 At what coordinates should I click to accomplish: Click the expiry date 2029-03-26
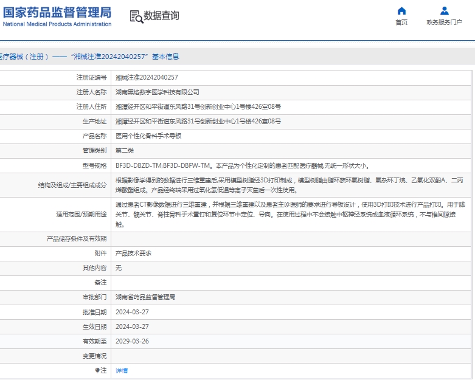pos(132,341)
